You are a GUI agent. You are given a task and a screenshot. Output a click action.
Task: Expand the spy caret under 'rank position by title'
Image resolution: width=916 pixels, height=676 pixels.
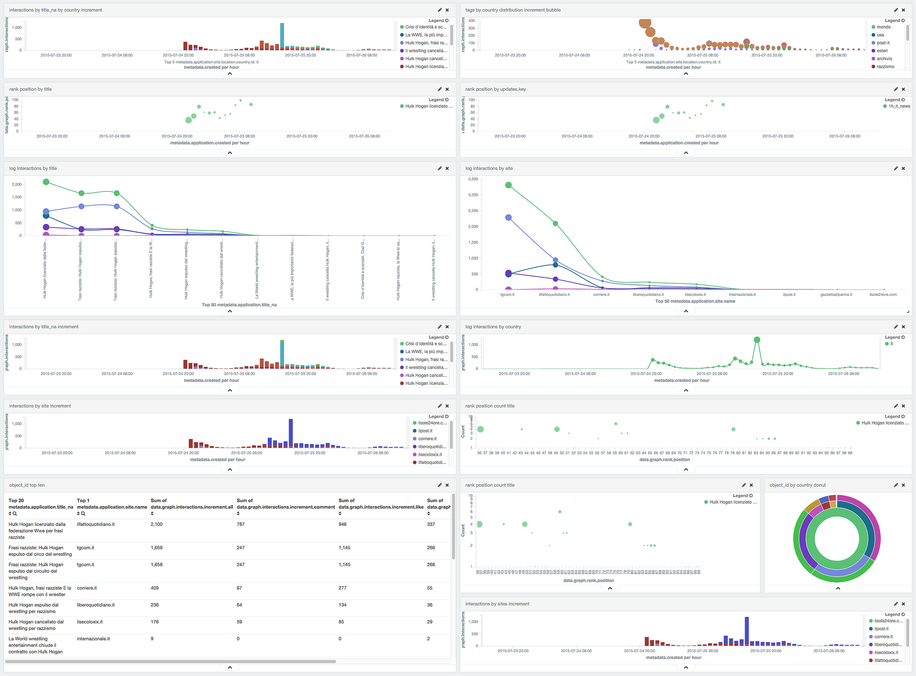[230, 153]
